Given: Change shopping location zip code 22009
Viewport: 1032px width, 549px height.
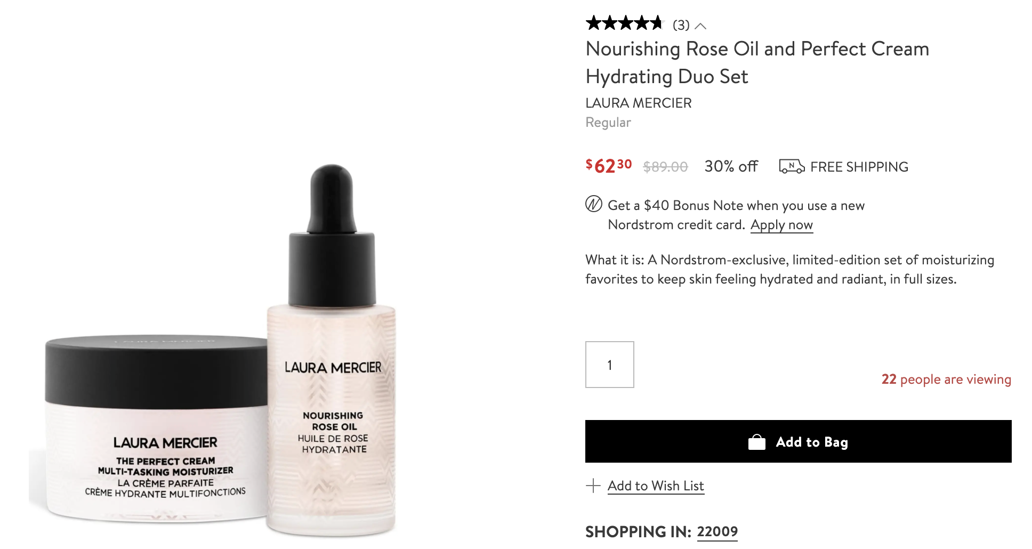Looking at the screenshot, I should coord(717,532).
